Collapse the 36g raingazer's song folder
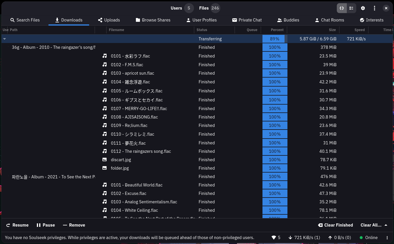This screenshot has width=394, height=244. pos(8,47)
